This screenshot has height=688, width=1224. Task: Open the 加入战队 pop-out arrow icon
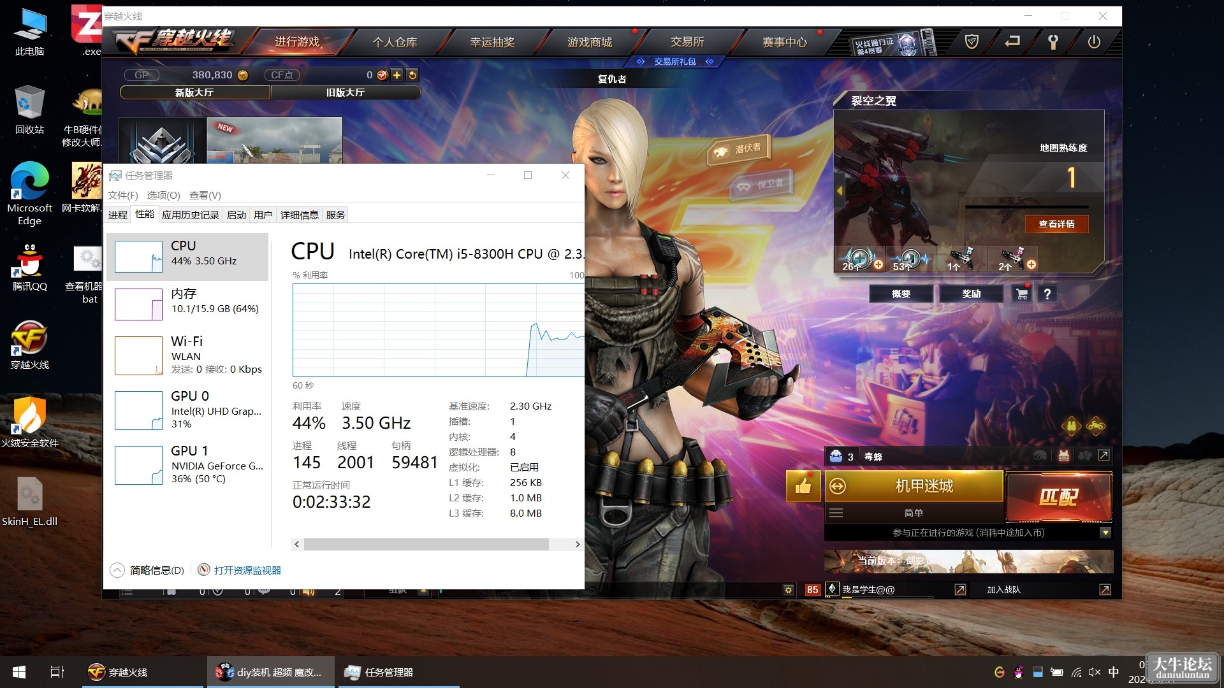click(x=1105, y=590)
